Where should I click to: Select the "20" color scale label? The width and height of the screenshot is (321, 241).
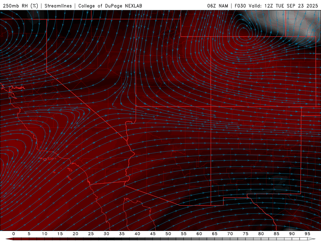[x=75, y=234]
